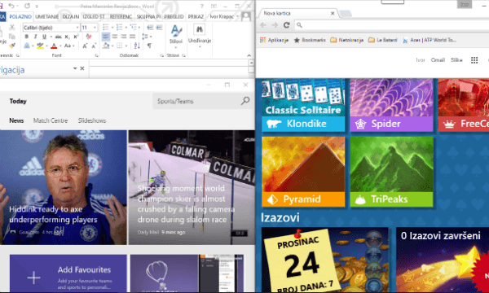
Task: Open Word Help question mark
Action: pos(202,6)
